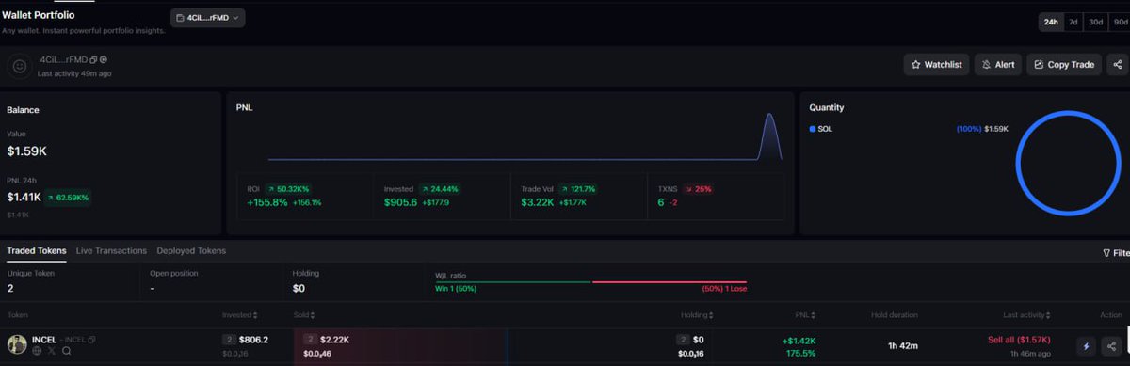
Task: Click the Copy Trade button
Action: 1064,64
